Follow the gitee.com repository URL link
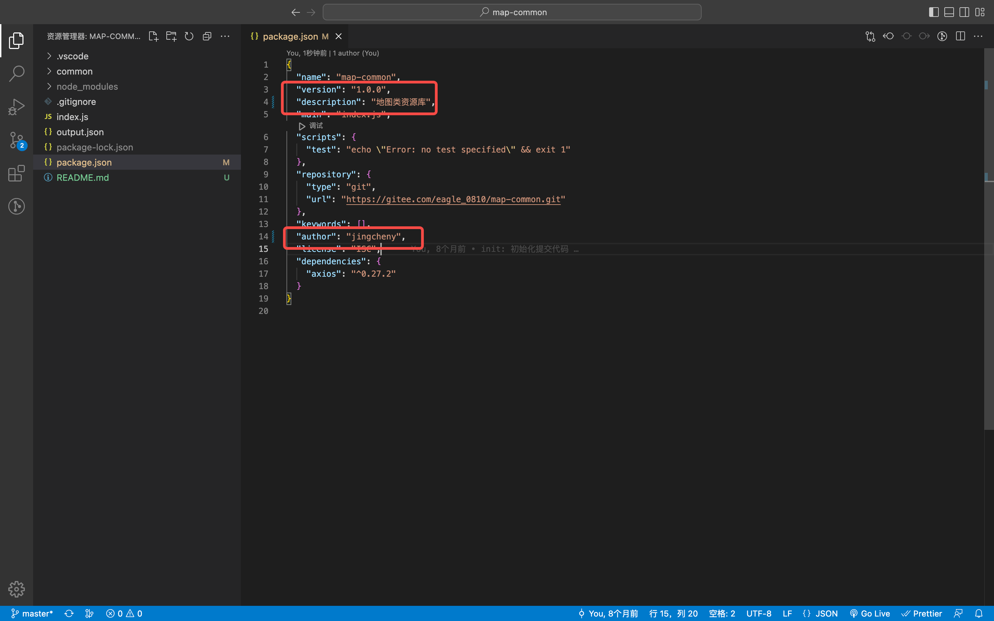Image resolution: width=994 pixels, height=621 pixels. (x=453, y=199)
